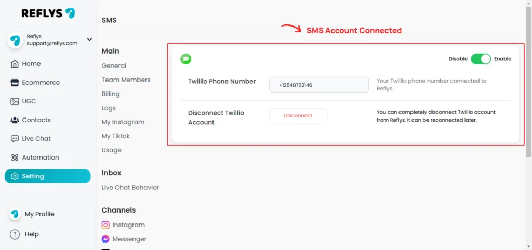Viewport: 532px width, 250px height.
Task: Click the Automation atom icon
Action: coord(15,157)
